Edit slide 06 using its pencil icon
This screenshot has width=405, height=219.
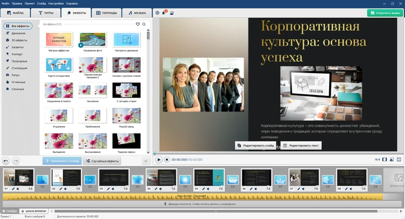click(x=251, y=189)
